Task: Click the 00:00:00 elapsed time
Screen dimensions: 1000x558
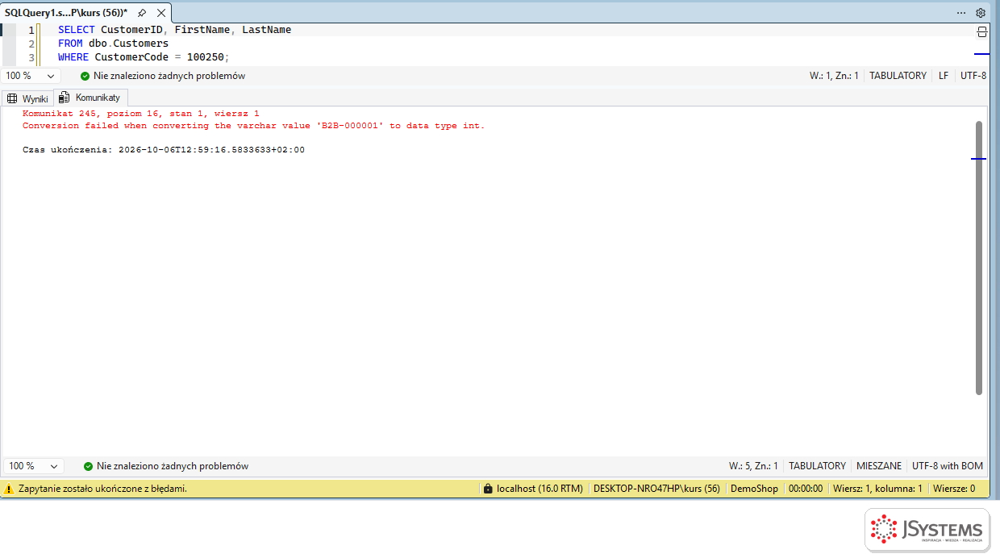Action: 806,489
